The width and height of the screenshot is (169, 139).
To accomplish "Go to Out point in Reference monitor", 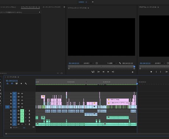I will point(113,72).
